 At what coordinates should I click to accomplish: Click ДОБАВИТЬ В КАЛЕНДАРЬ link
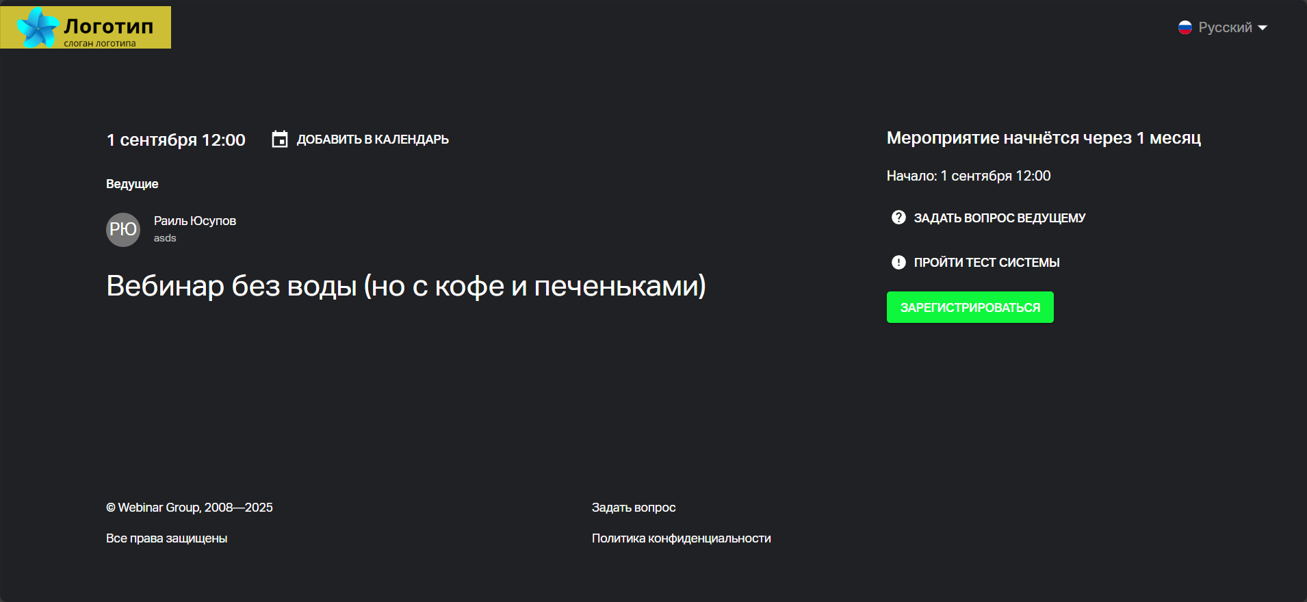[x=372, y=140]
